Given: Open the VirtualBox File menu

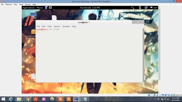Looking at the screenshot, I should point(2,5).
